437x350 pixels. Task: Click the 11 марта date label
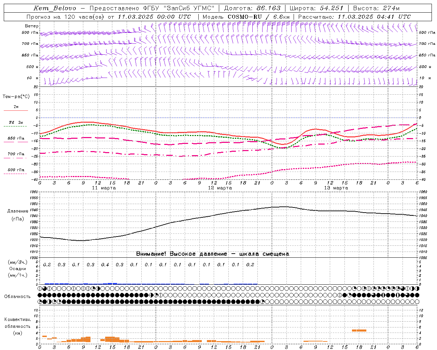104,188
